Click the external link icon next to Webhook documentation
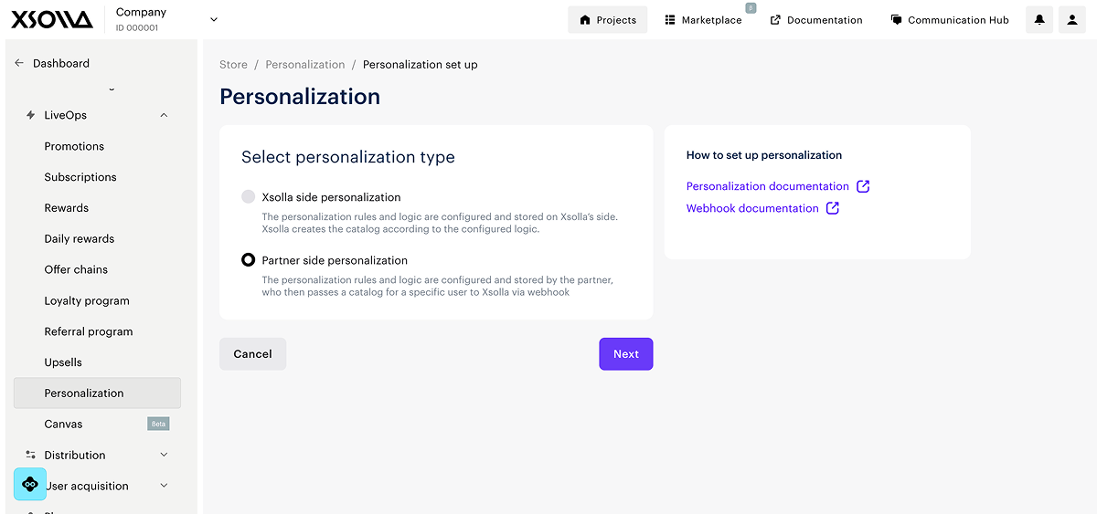Image resolution: width=1097 pixels, height=514 pixels. 832,208
